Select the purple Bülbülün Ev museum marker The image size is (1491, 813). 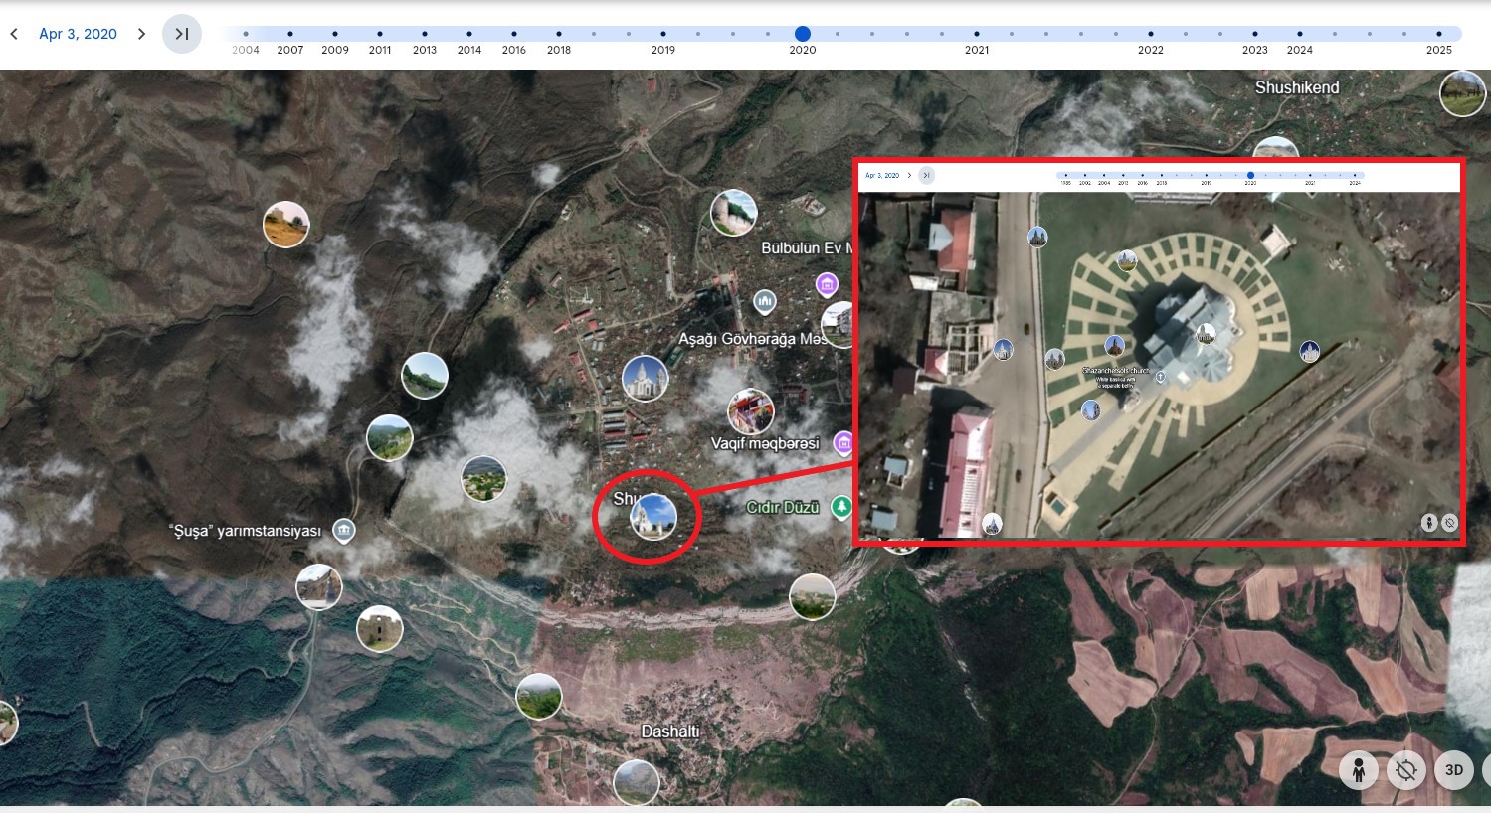point(827,286)
